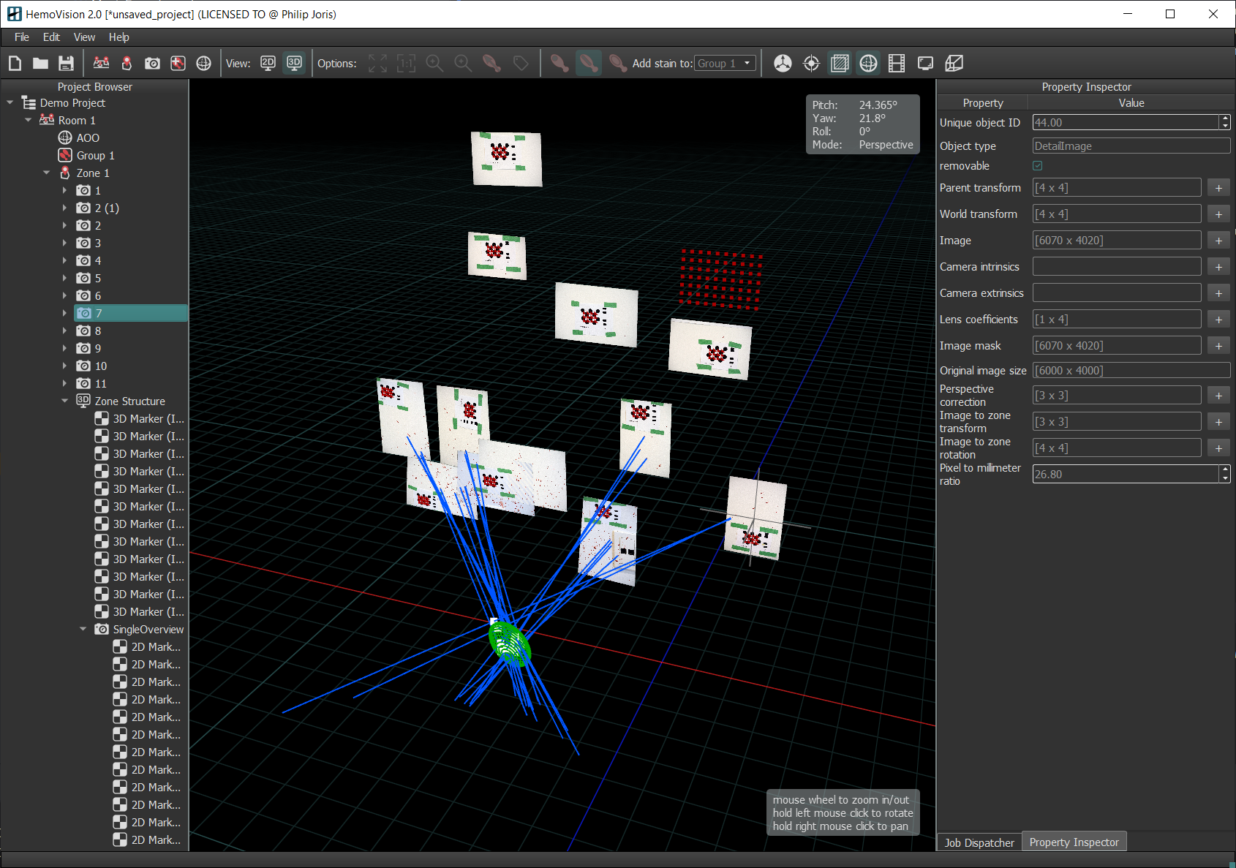This screenshot has width=1236, height=868.
Task: Add an image using the camera toolbar icon
Action: (152, 64)
